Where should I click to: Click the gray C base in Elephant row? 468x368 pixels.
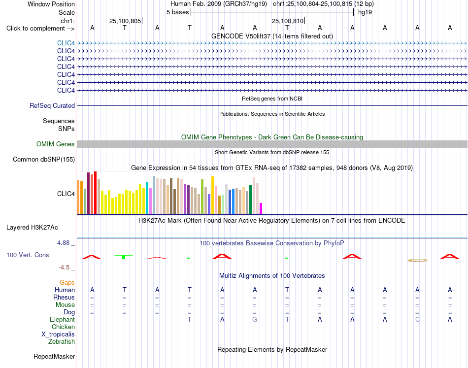(417, 319)
